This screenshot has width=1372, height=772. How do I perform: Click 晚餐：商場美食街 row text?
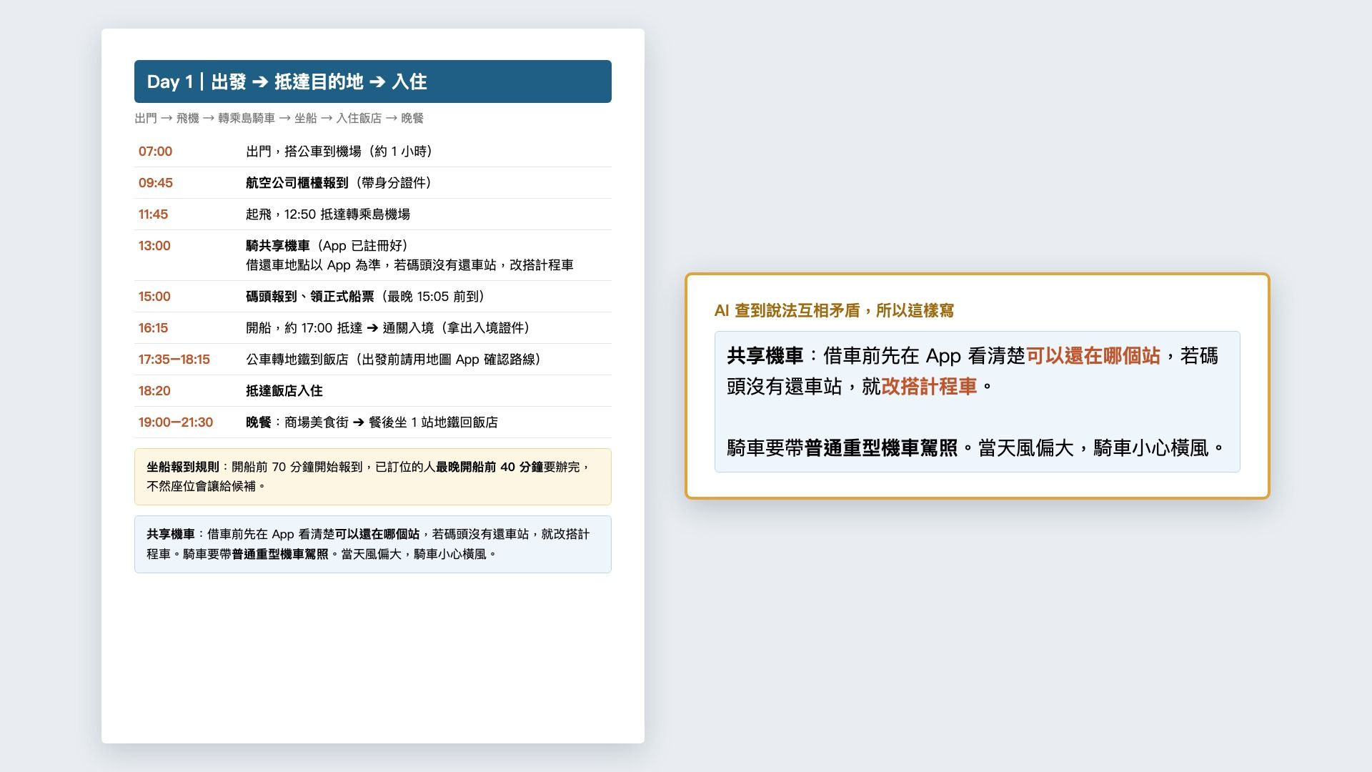click(372, 422)
